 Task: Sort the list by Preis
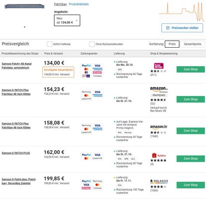click(172, 44)
